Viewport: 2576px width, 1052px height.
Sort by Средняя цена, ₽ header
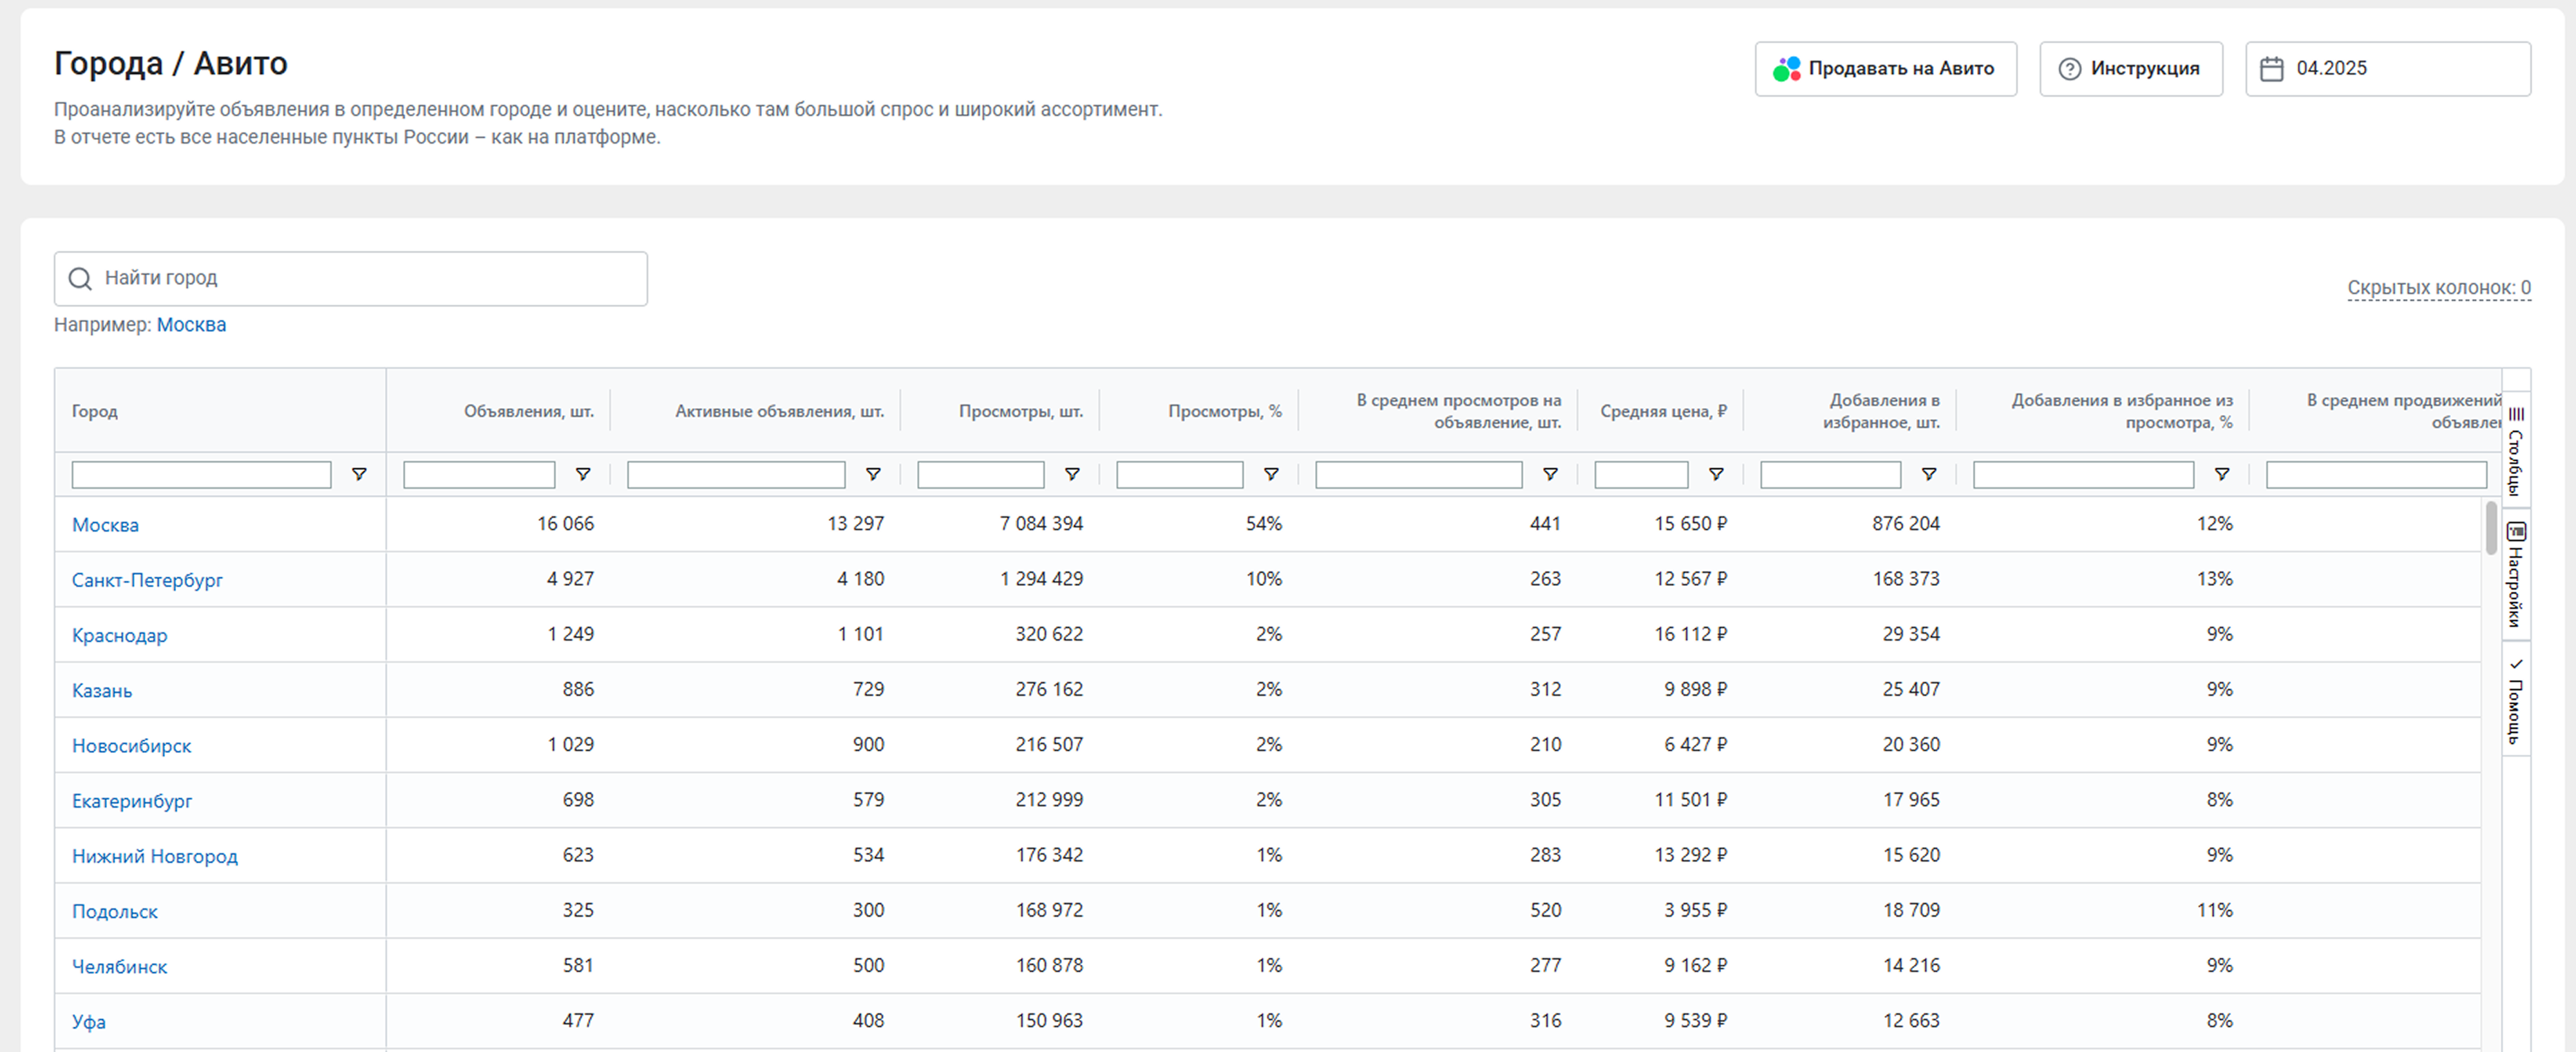[1663, 411]
